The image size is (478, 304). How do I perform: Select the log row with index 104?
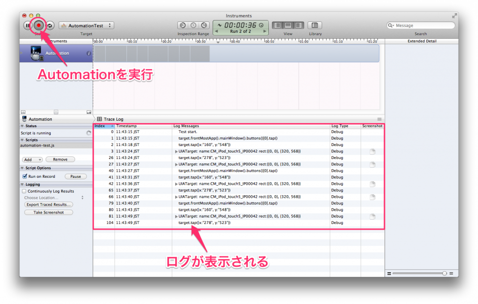[x=239, y=223]
